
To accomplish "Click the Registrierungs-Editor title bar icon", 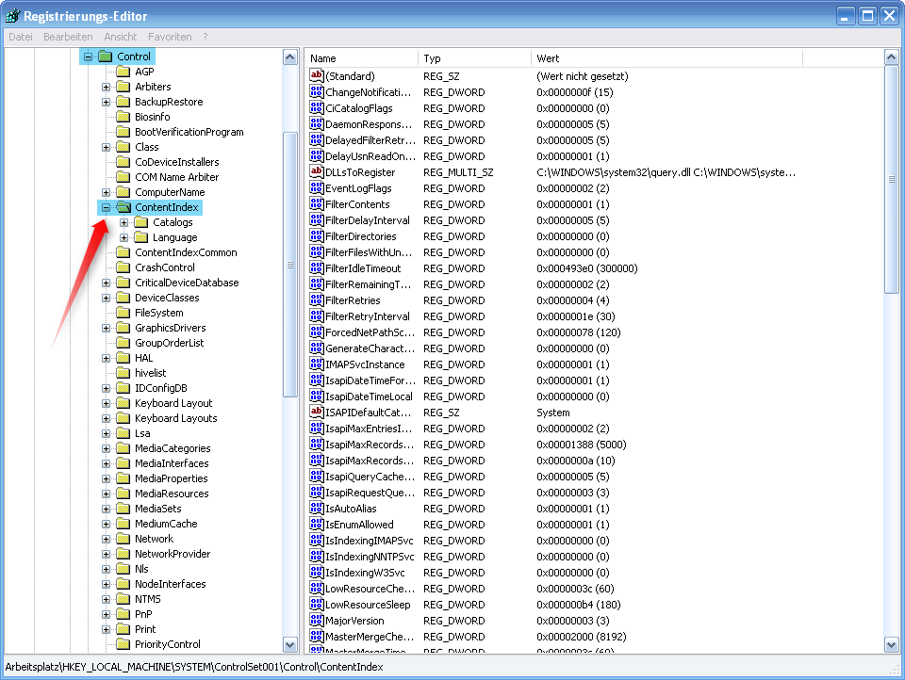I will [x=11, y=14].
